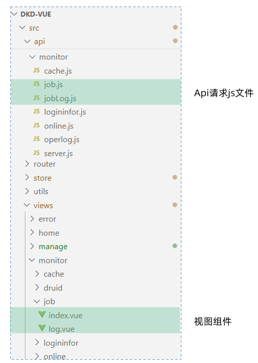258x363 pixels.
Task: Select the JS icon of jobLog.js
Action: click(36, 98)
